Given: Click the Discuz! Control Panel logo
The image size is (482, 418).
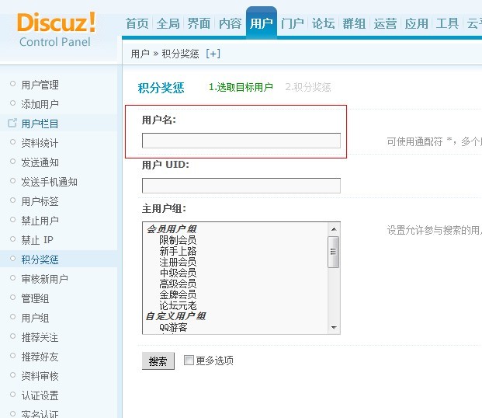Looking at the screenshot, I should tap(56, 30).
